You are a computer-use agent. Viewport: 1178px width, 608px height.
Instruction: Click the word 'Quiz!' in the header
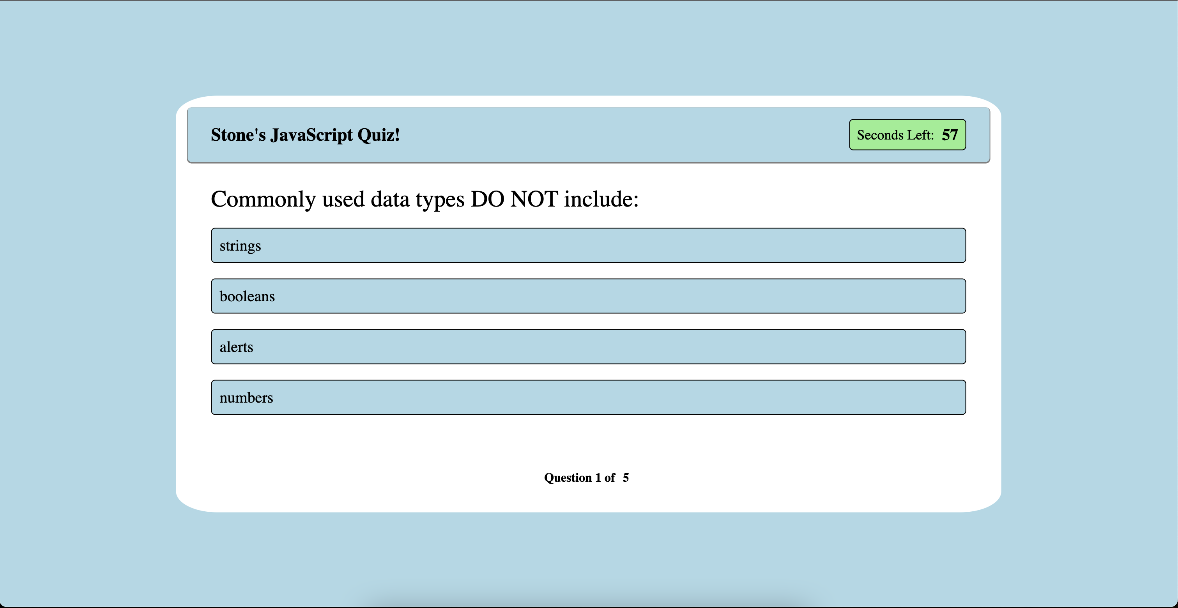click(x=379, y=135)
